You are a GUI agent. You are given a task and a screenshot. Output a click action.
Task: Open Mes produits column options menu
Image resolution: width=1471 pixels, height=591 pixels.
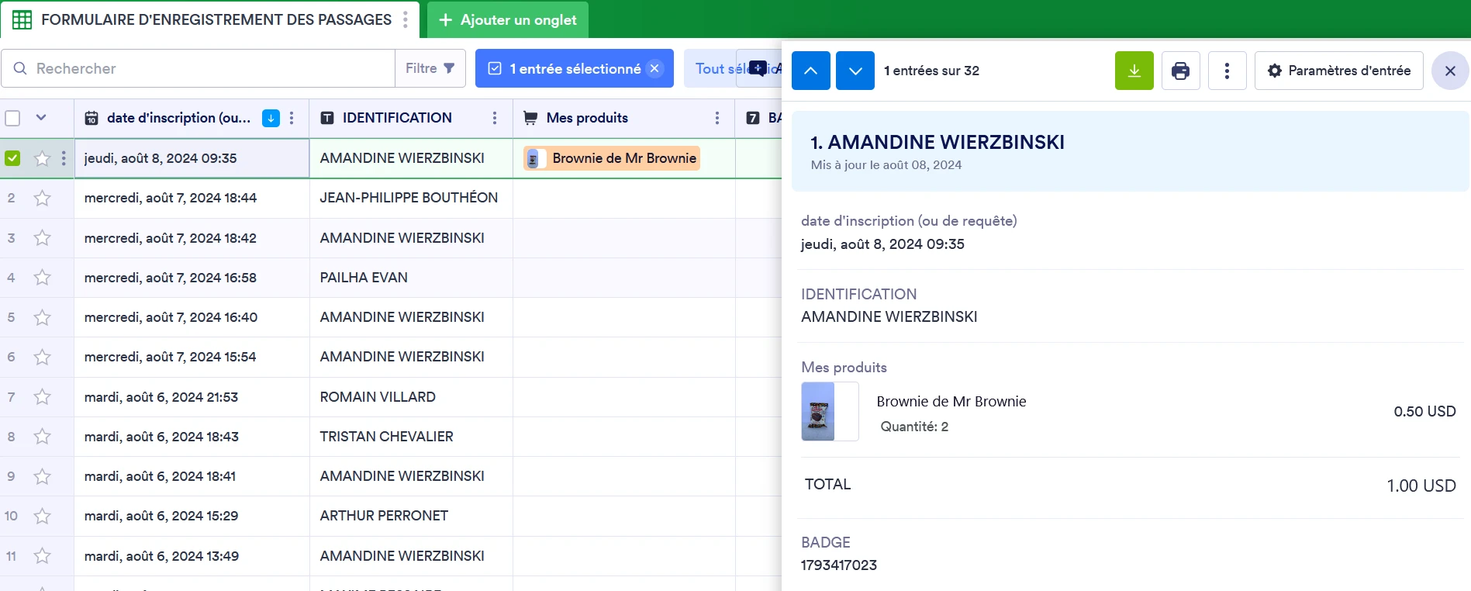717,118
